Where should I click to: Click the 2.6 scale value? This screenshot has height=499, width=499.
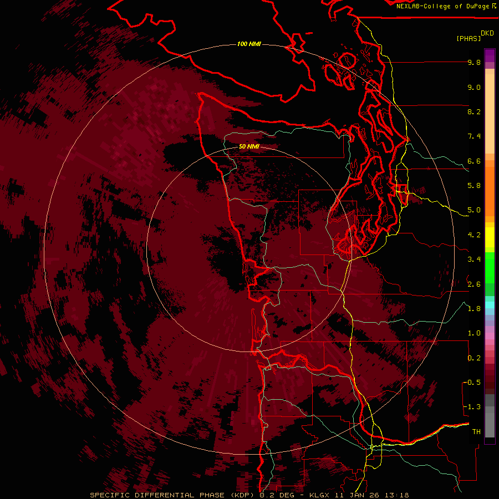474,284
